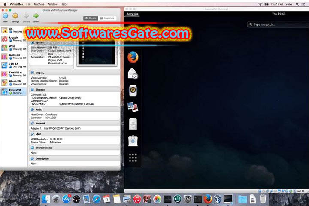Click the VirtualBox cube icon in the Dock
The image size is (309, 206).
click(x=218, y=199)
